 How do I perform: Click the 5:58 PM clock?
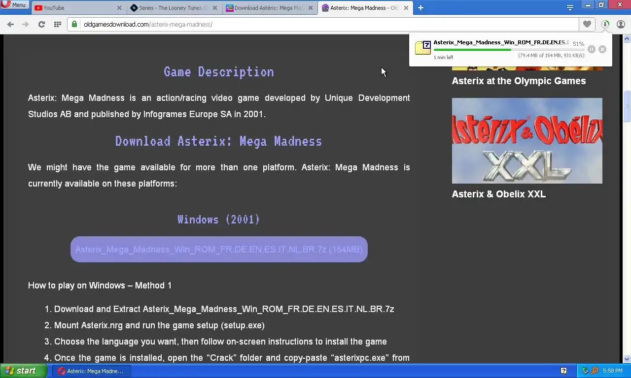[x=612, y=371]
